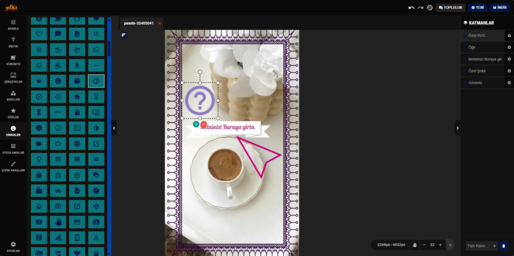Open the Öğeler elements panel
The height and width of the screenshot is (256, 514).
(13, 113)
